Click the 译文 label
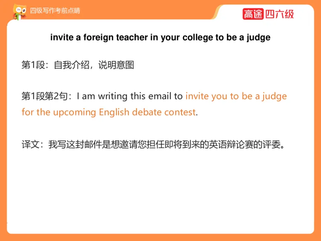 pos(30,144)
